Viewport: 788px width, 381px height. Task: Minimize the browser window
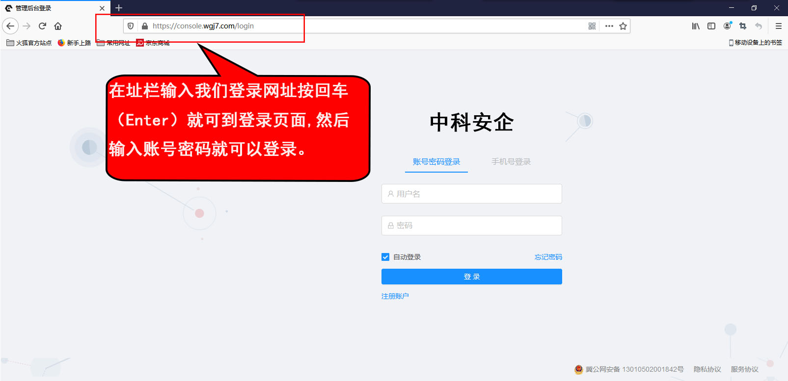(x=732, y=8)
